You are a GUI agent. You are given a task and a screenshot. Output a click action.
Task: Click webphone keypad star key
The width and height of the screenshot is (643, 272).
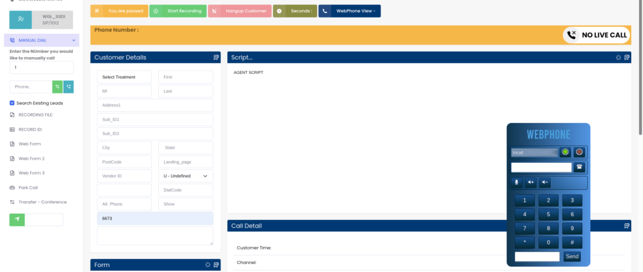(524, 242)
